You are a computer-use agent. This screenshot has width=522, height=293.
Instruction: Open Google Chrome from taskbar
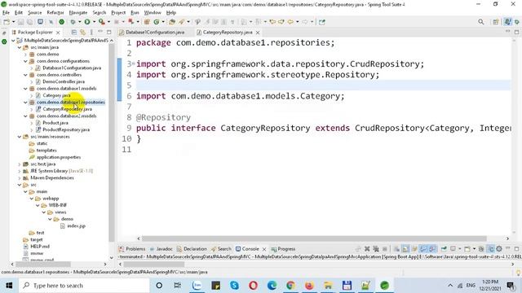(290, 286)
